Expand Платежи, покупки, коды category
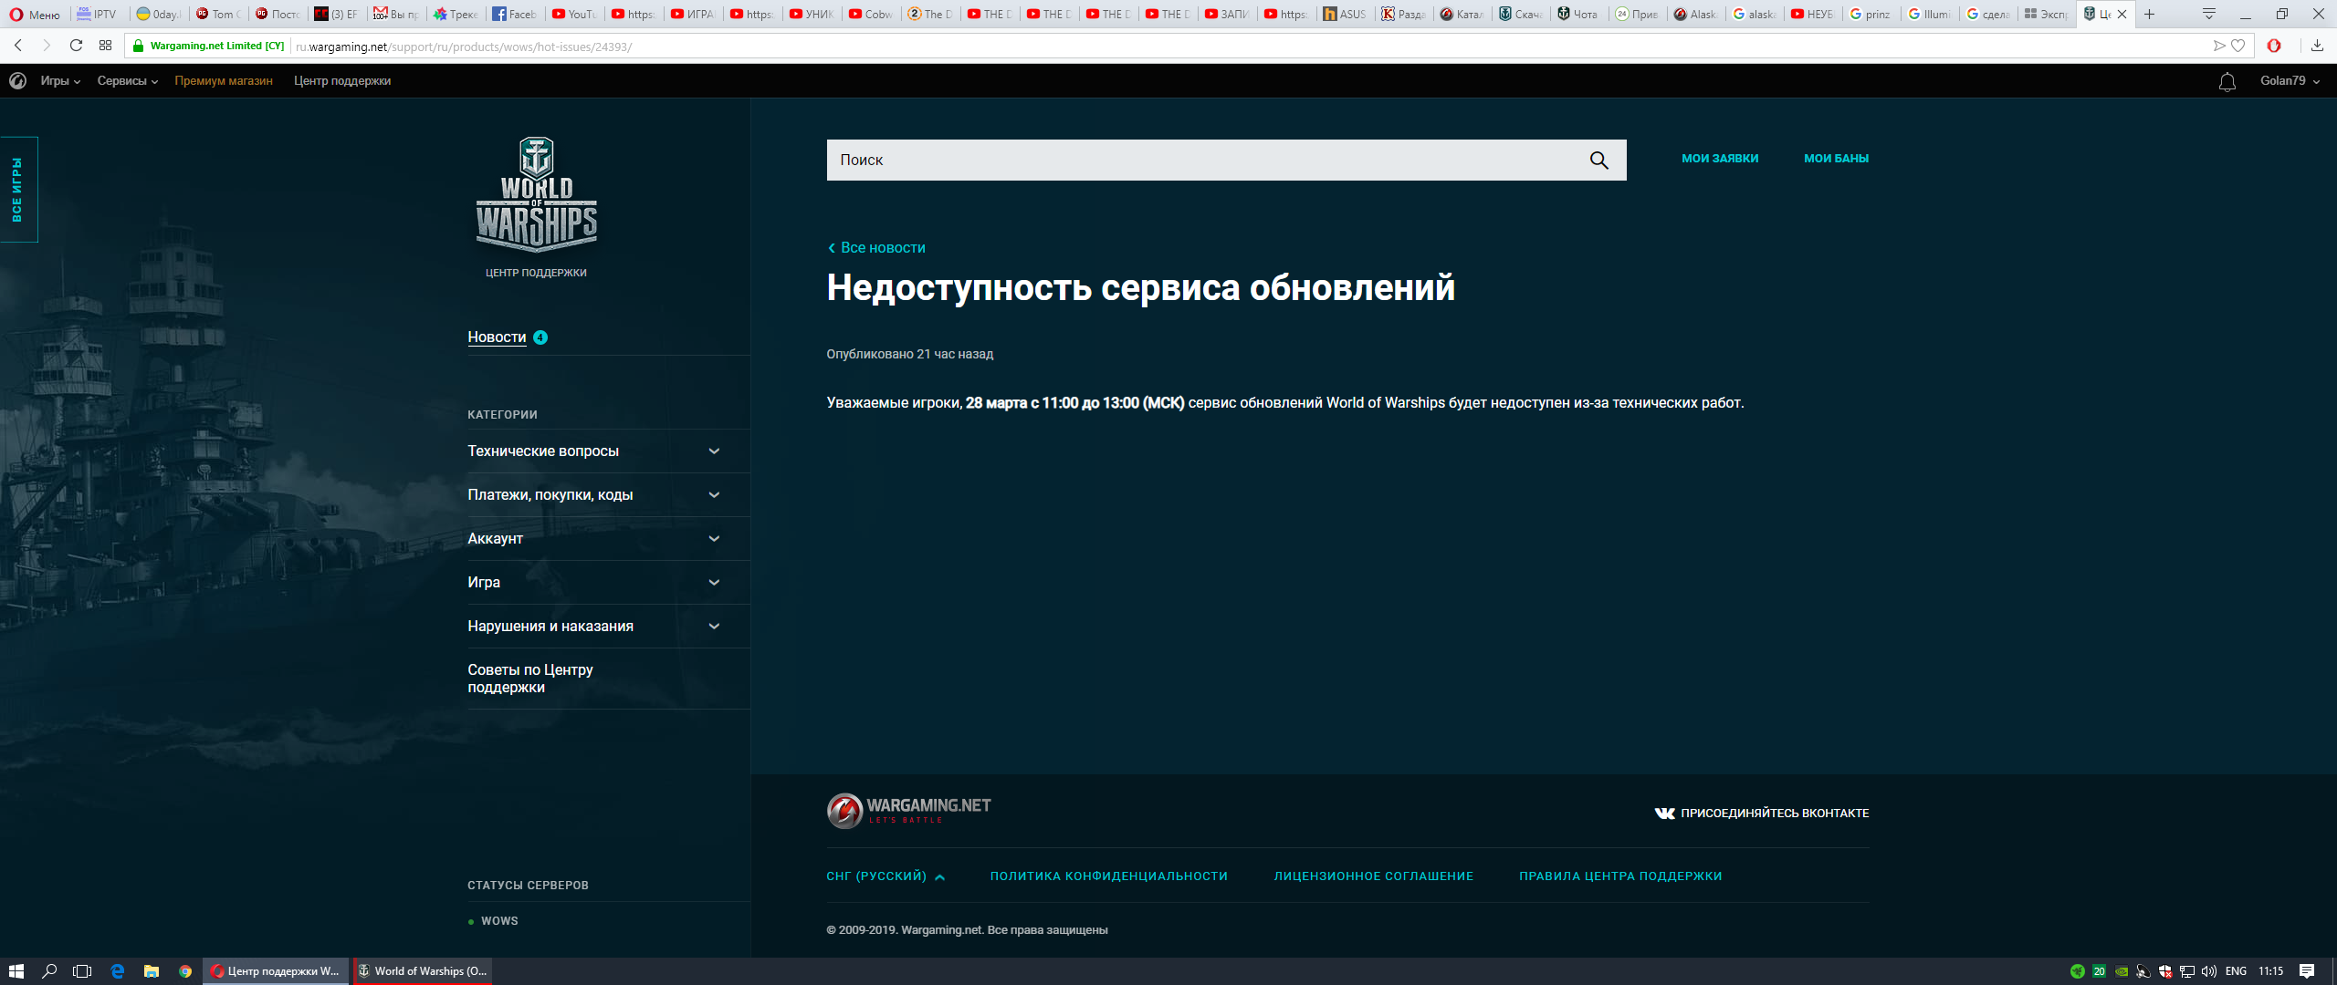Screen dimensions: 2337x985 point(608,494)
